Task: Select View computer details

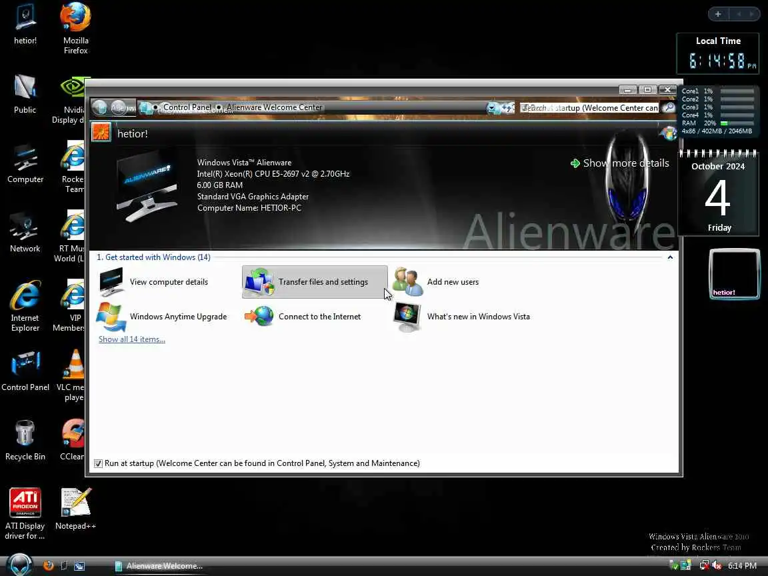Action: point(154,282)
